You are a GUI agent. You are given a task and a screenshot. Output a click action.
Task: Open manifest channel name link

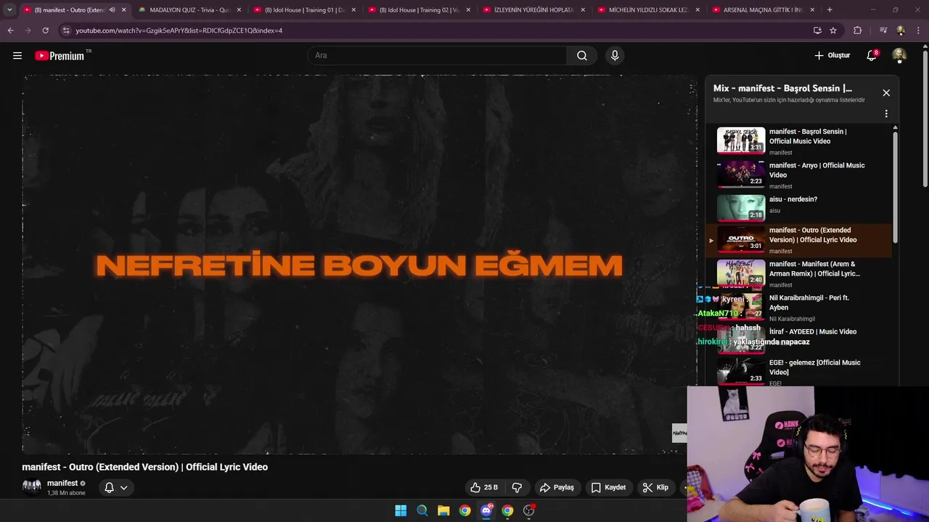tap(62, 483)
